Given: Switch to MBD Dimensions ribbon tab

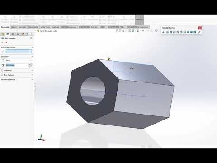Looking at the screenshot, I should [69, 27].
